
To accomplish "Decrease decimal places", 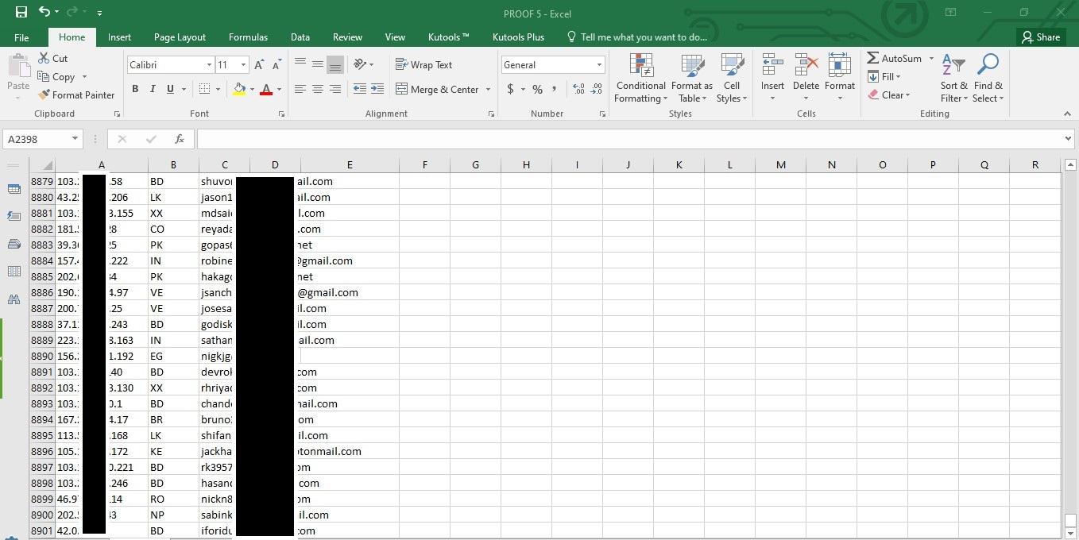I will pos(597,90).
